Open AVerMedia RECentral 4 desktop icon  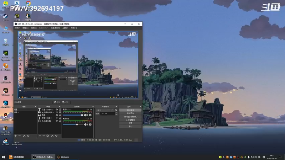(x=5, y=130)
